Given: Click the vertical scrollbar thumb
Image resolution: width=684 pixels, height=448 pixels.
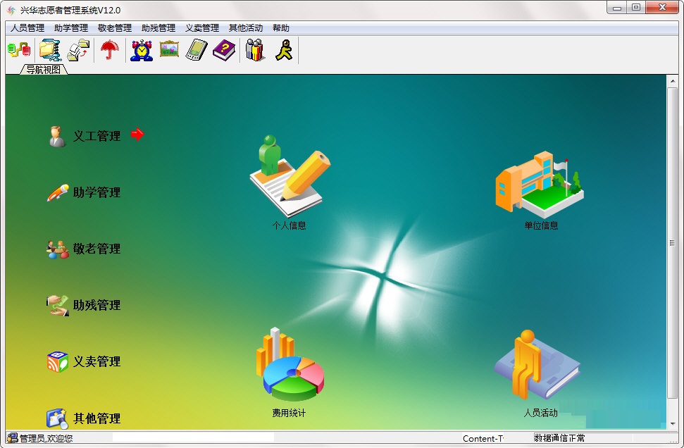Looking at the screenshot, I should (672, 242).
